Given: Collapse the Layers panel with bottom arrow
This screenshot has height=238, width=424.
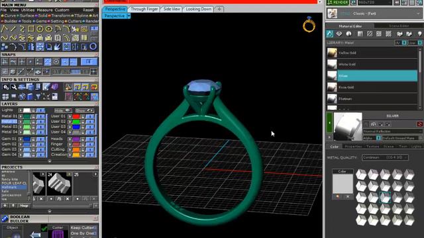Looking at the screenshot, I should pyautogui.click(x=50, y=161).
